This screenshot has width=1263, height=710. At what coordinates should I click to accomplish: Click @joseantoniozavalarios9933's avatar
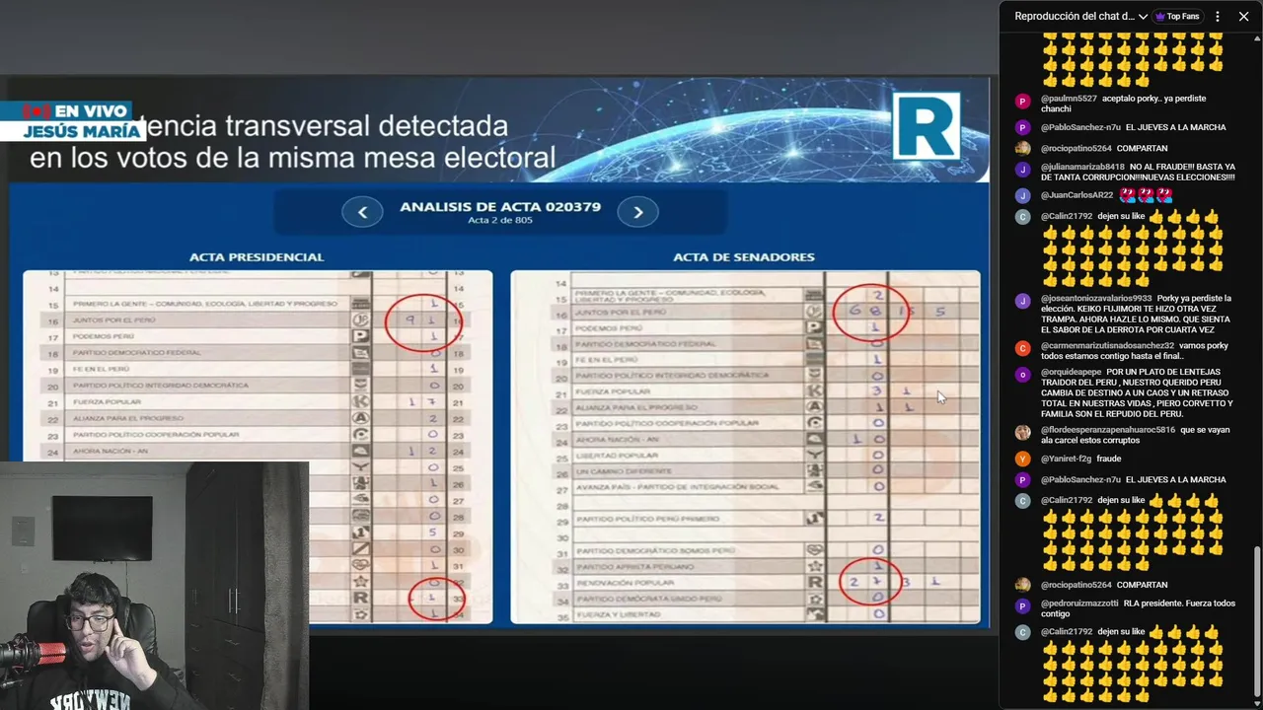point(1023,301)
